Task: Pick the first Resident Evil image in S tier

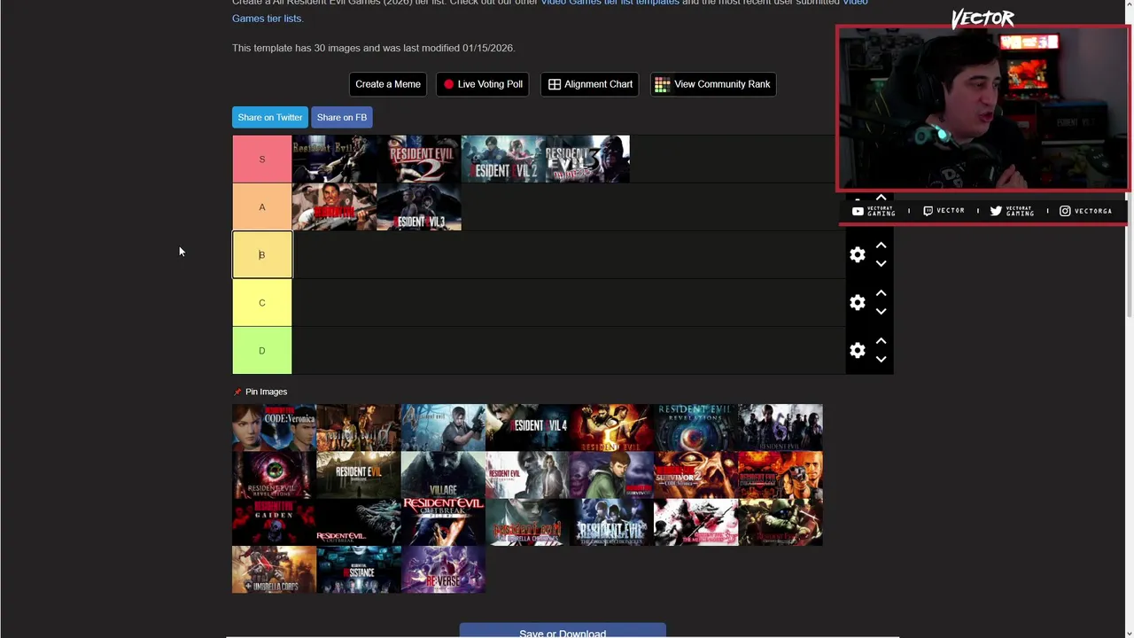Action: tap(334, 159)
